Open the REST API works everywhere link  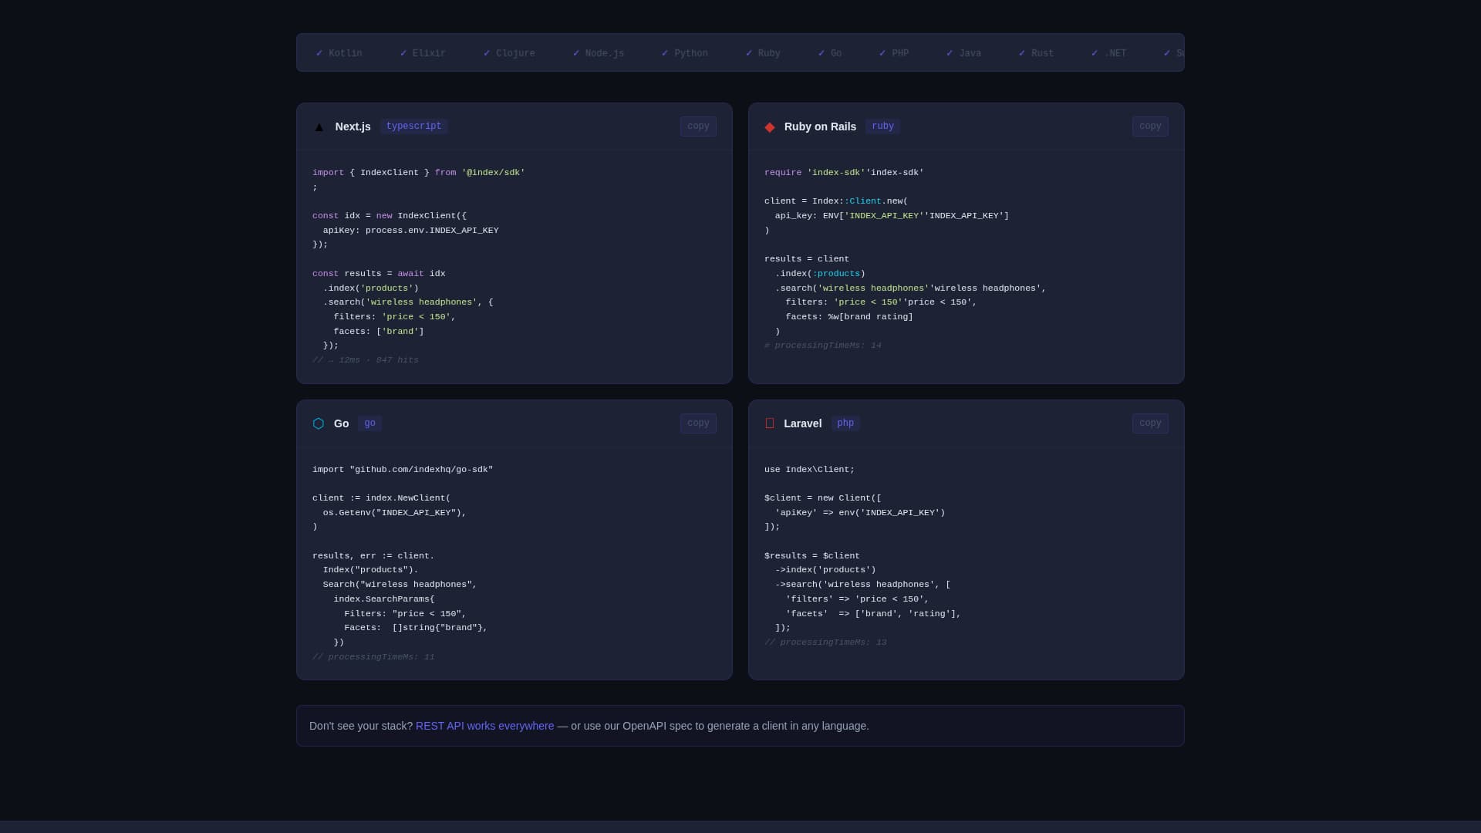(x=484, y=726)
